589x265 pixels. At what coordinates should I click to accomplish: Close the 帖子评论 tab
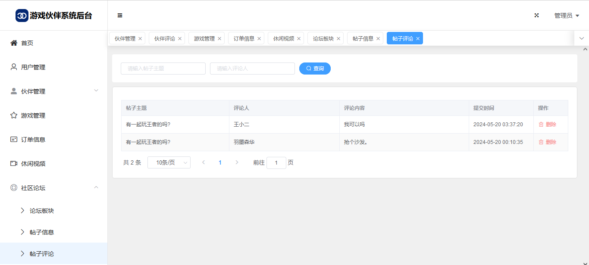click(x=418, y=39)
